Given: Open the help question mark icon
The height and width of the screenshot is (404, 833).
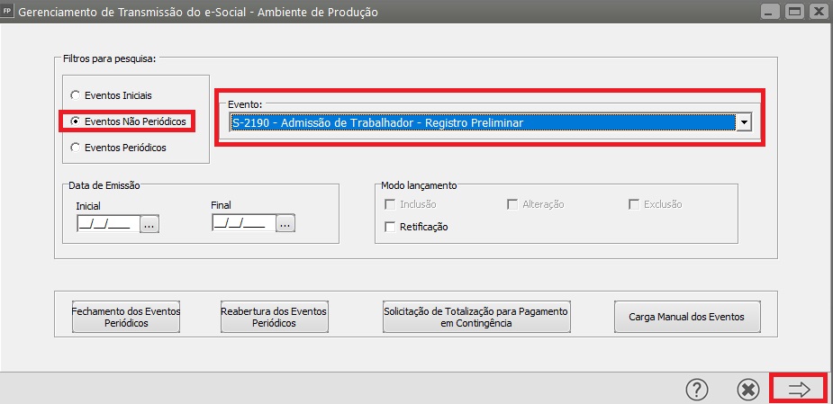Looking at the screenshot, I should point(698,390).
